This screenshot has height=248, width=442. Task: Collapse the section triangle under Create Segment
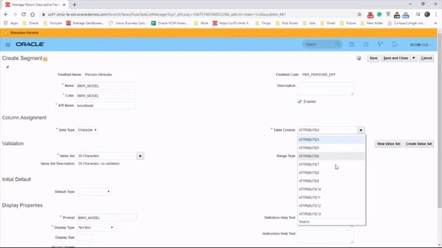click(x=8, y=67)
